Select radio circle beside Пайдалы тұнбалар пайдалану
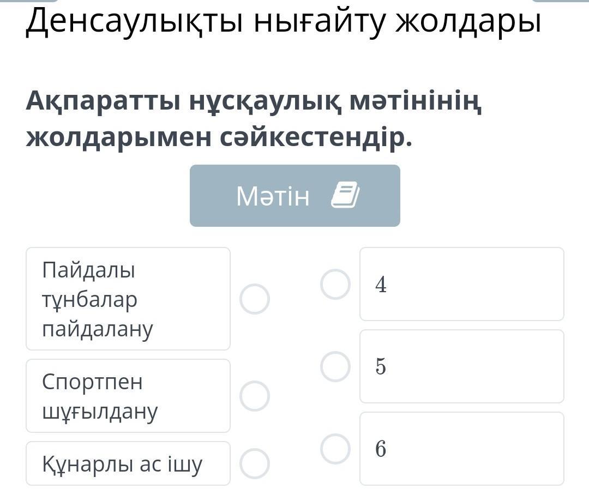The width and height of the screenshot is (589, 501). [255, 299]
